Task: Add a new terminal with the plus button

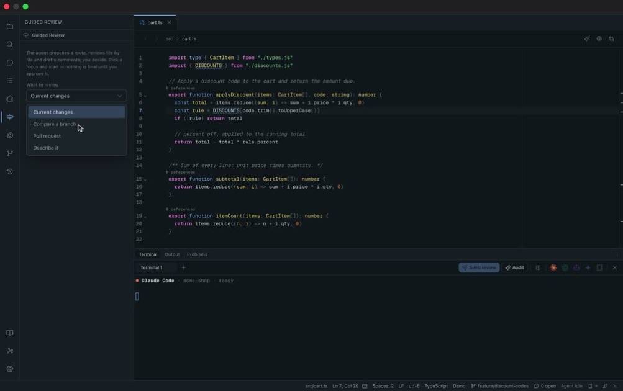Action: pos(184,267)
